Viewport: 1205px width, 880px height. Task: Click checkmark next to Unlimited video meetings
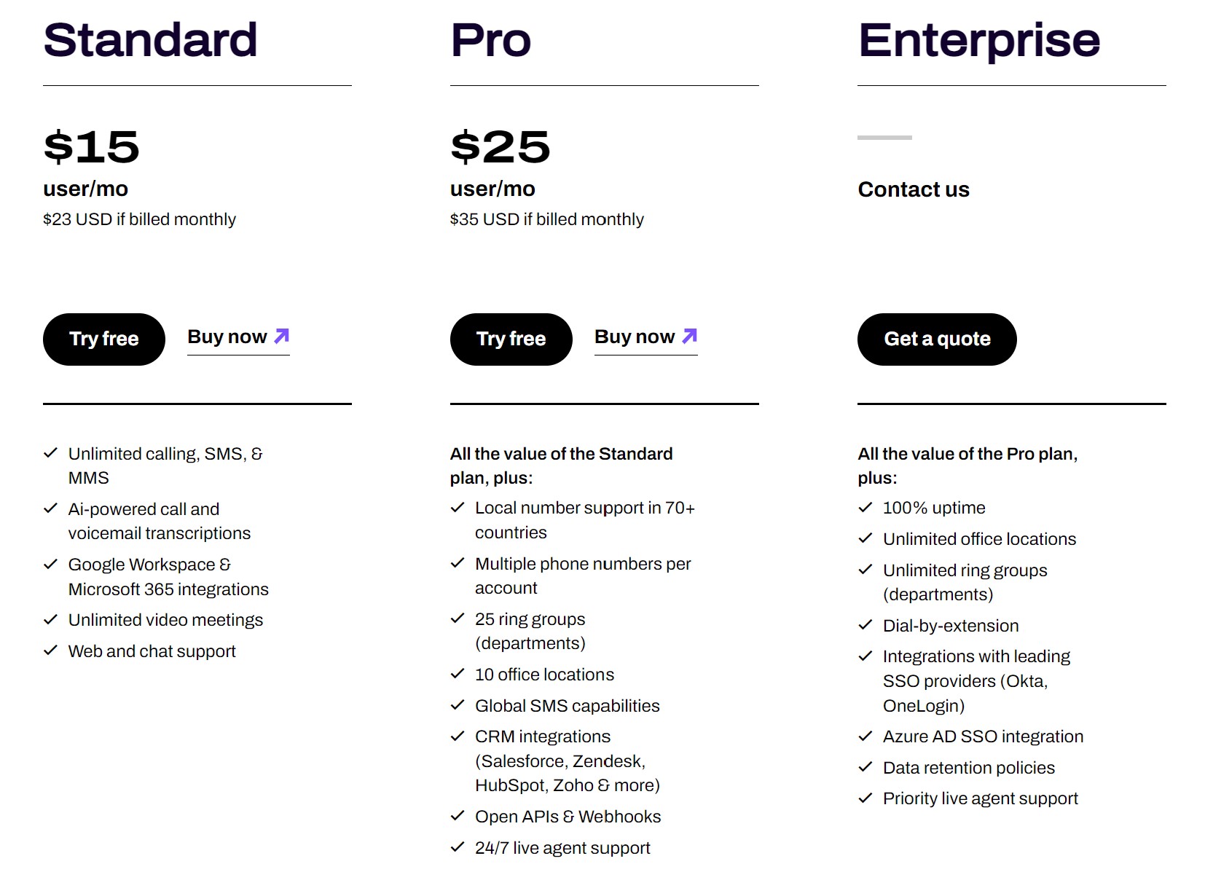point(50,619)
